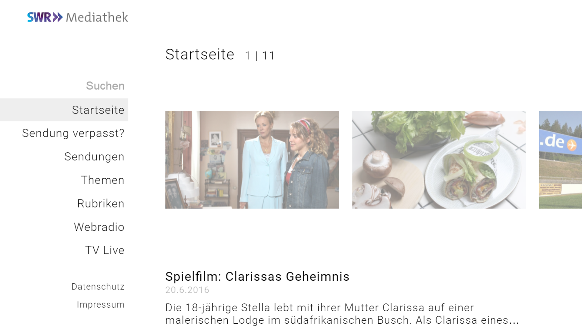The width and height of the screenshot is (582, 327).
Task: Click the SWR Mediathek logo
Action: (78, 17)
